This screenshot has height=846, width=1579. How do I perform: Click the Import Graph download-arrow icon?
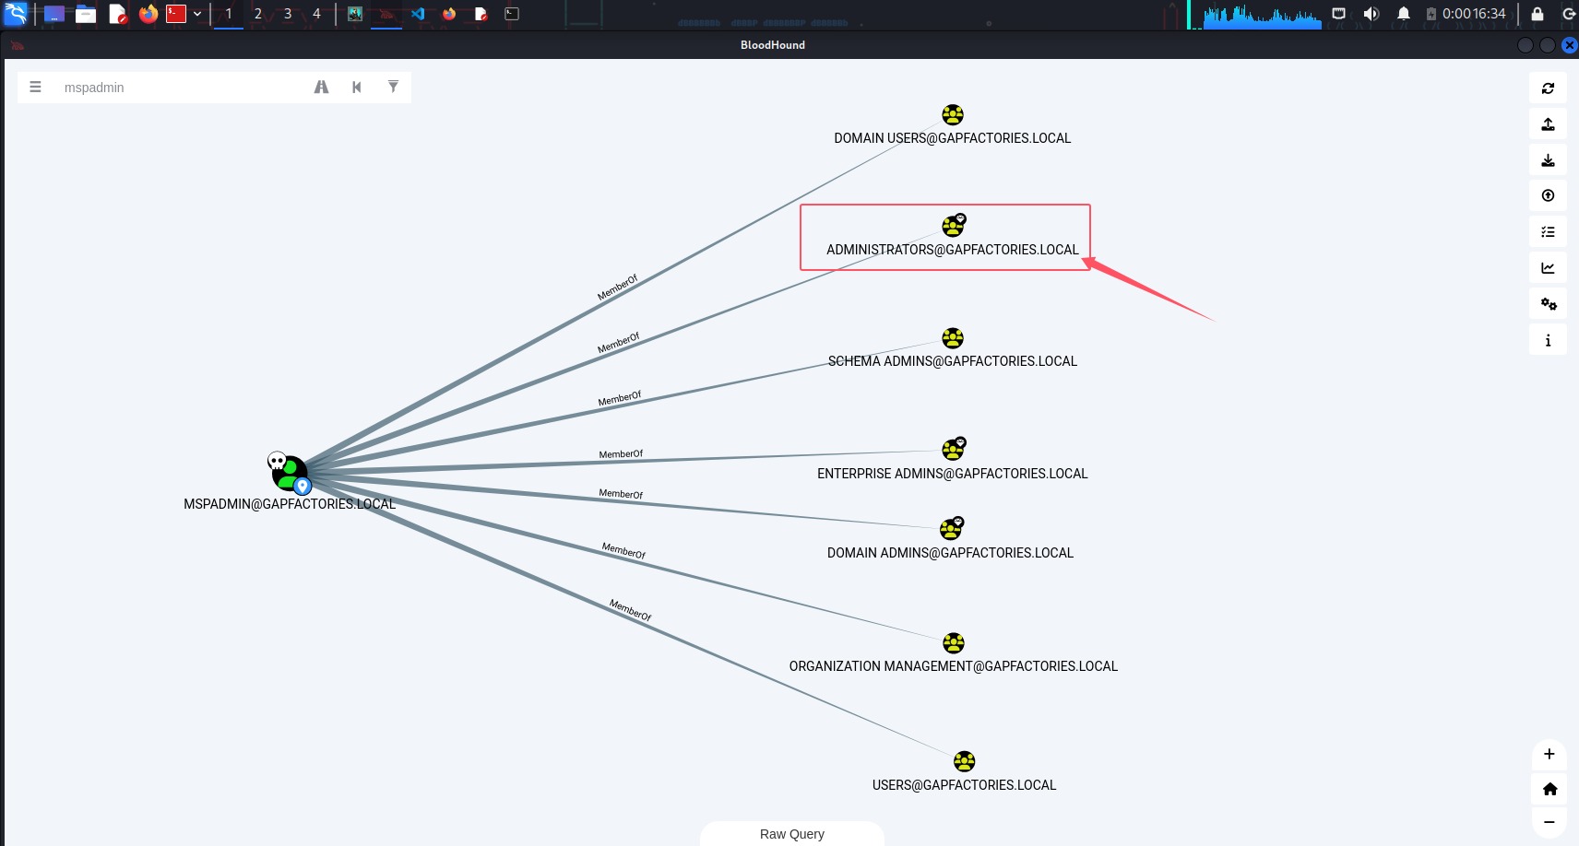pyautogui.click(x=1548, y=160)
